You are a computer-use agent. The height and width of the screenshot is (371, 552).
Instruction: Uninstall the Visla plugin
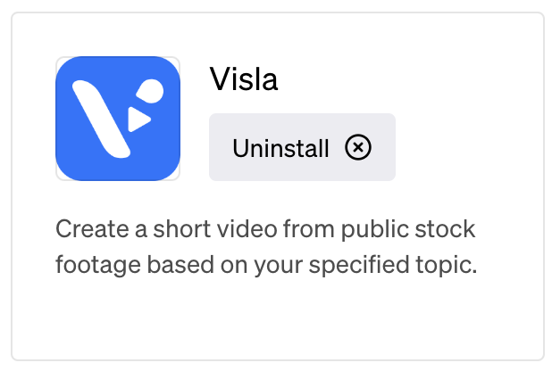point(302,147)
